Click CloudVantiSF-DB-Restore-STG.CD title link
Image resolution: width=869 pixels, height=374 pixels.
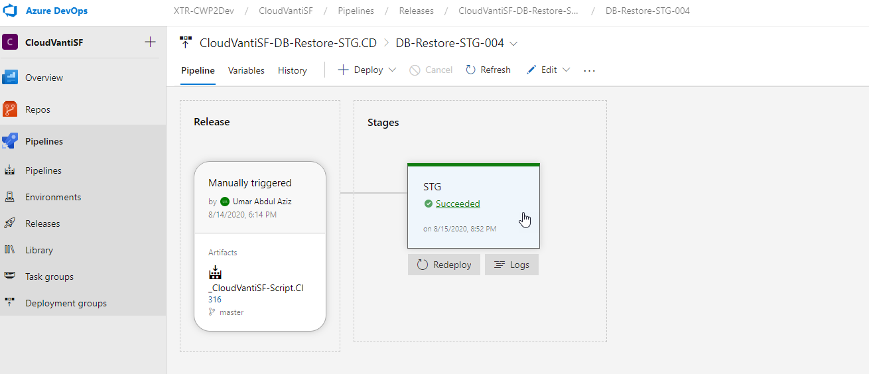point(289,43)
